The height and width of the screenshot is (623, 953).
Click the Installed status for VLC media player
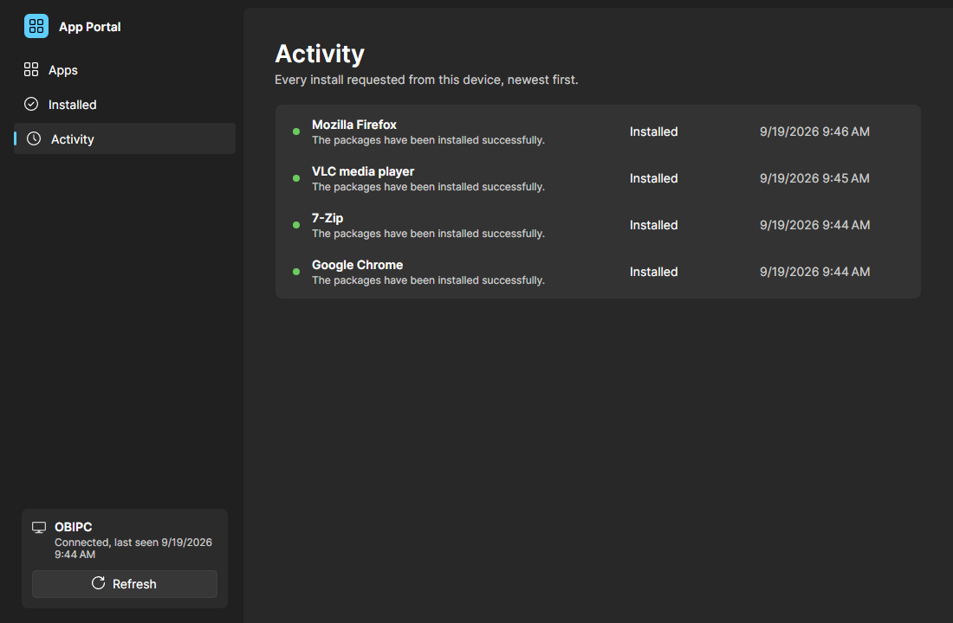point(653,178)
